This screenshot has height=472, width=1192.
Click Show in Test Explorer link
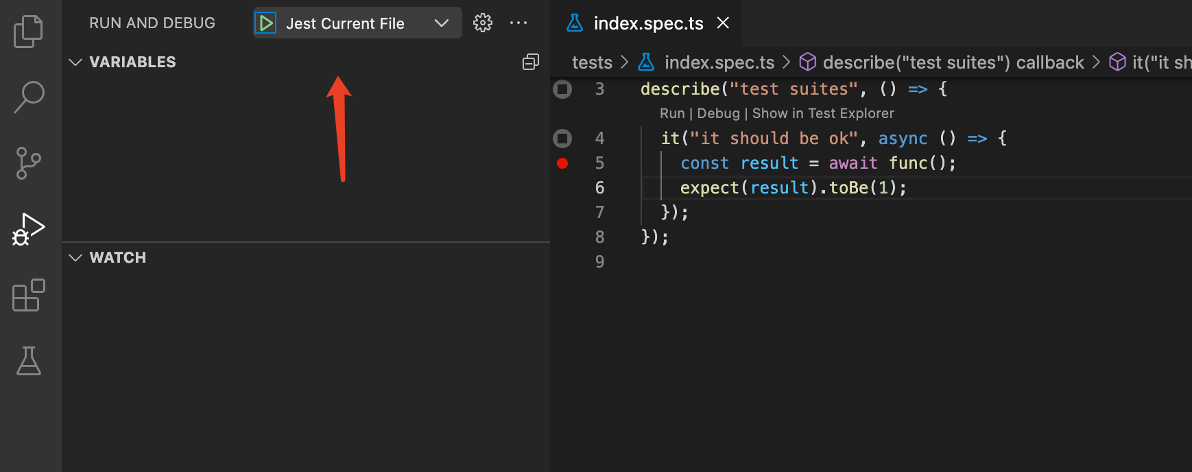coord(823,114)
